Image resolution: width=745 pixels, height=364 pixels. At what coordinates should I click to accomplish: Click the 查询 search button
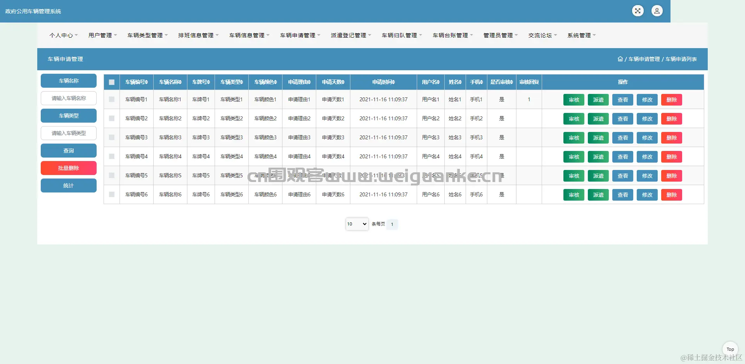pyautogui.click(x=69, y=151)
